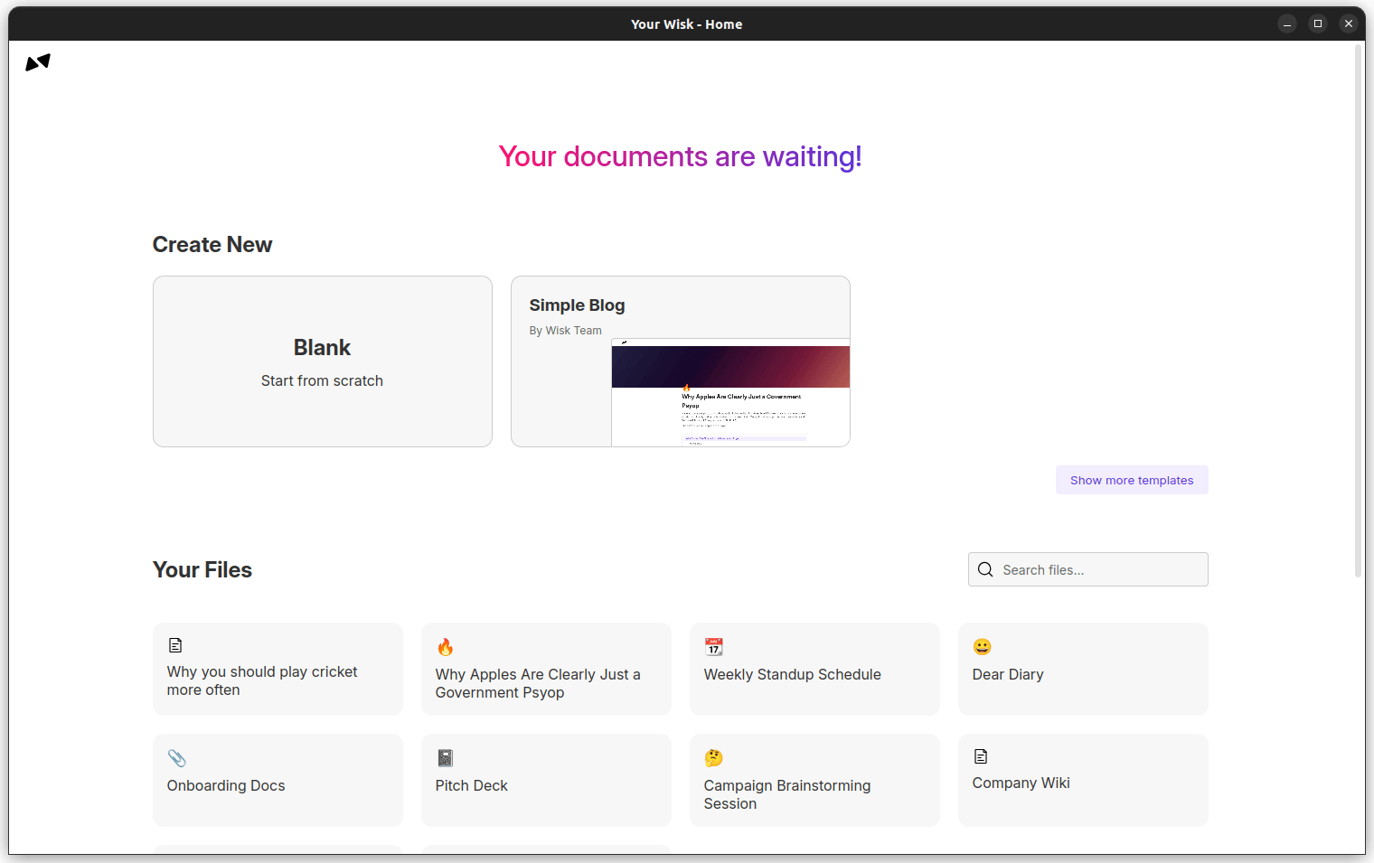Maximize the Wisk window
Image resolution: width=1374 pixels, height=863 pixels.
pyautogui.click(x=1318, y=23)
